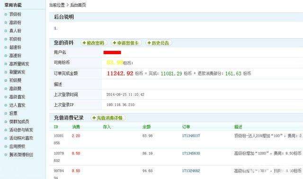Go to 活动照片喜欢 sidebar entry
The height and width of the screenshot is (179, 303).
[21, 138]
